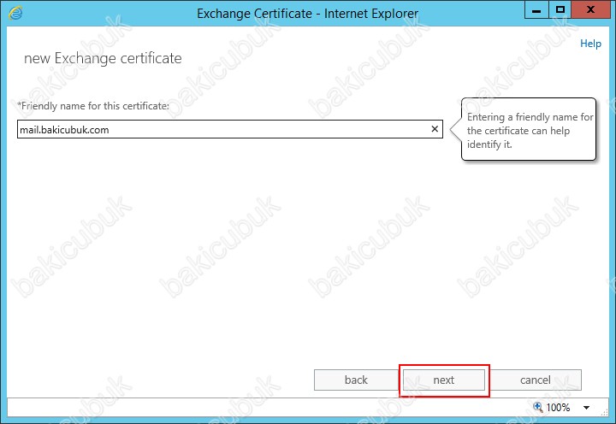Viewport: 616px width, 424px height.
Task: Click the friendly name tooltip callout
Action: [529, 129]
